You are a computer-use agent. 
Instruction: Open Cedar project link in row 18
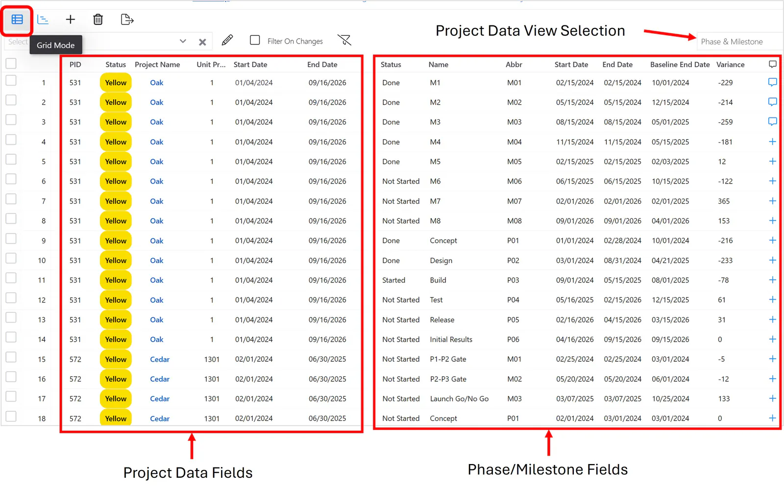[x=160, y=419]
